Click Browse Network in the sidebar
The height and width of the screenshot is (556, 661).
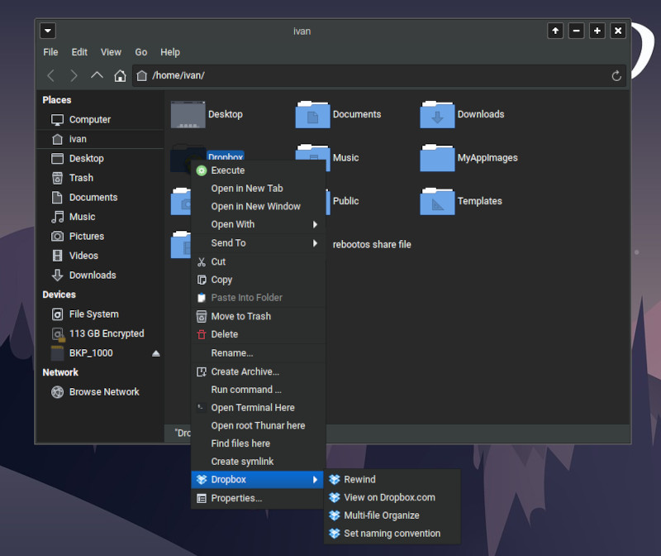point(100,392)
